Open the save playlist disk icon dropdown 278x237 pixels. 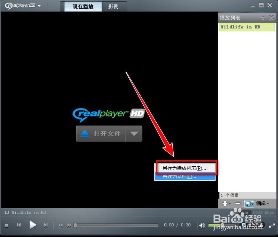pyautogui.click(x=249, y=204)
